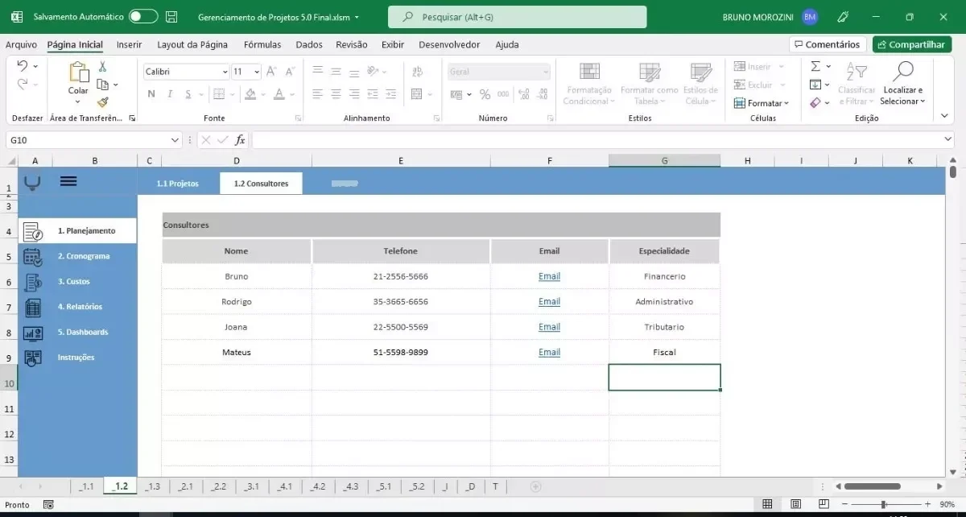Toggle italic I formatting
Screen dimensions: 966x517
pos(170,94)
